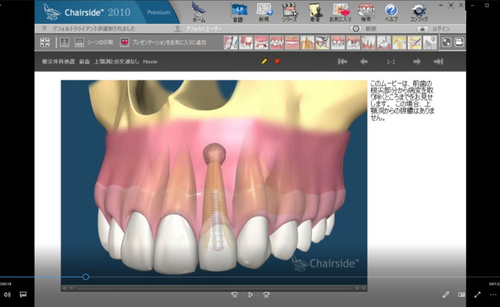Open the yellow tooth roots endodontics thumbnail
The width and height of the screenshot is (500, 307).
[307, 42]
